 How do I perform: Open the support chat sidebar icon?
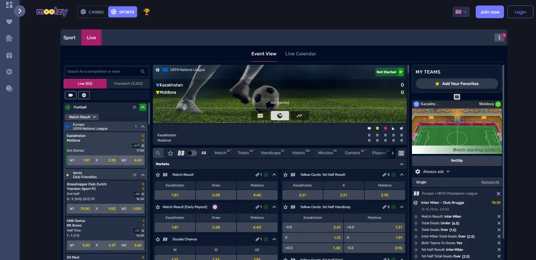tap(9, 88)
